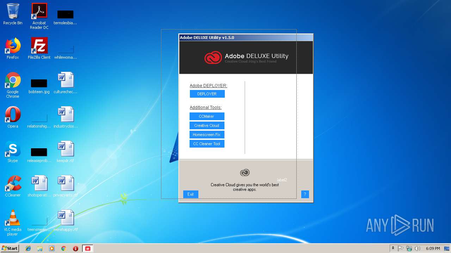
Task: Open the network tray icon
Action: coord(409,248)
